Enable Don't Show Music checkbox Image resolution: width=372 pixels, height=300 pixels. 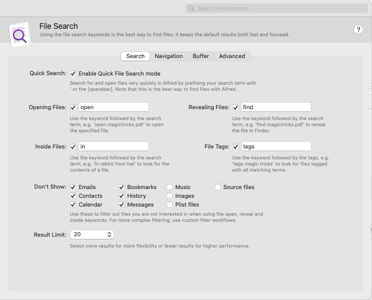(x=170, y=187)
